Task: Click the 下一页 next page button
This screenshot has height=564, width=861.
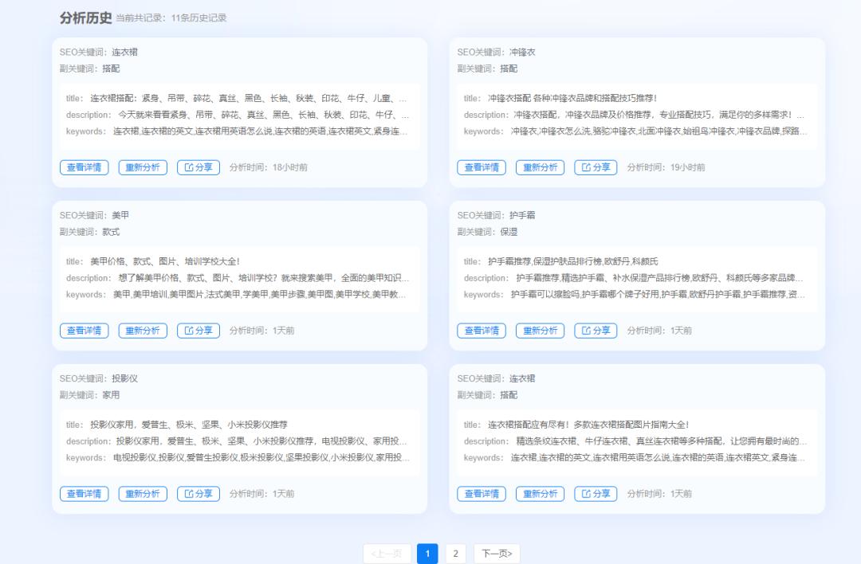Action: tap(498, 553)
